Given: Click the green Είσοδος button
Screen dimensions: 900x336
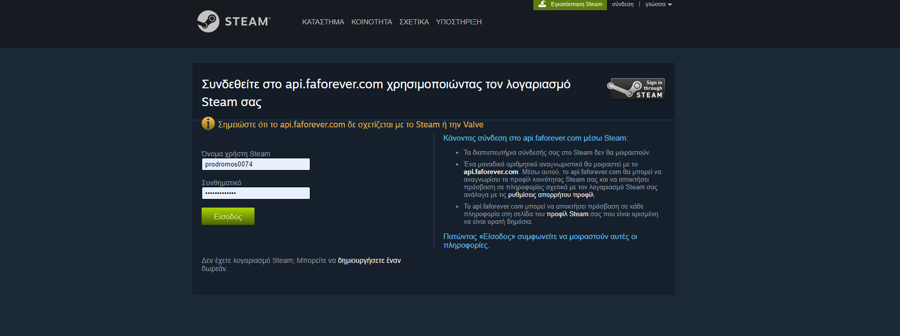Looking at the screenshot, I should coord(228,216).
